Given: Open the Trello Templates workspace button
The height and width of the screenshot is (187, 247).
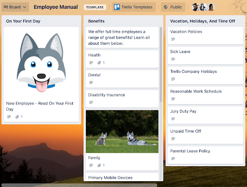Looking at the screenshot, I should click(x=134, y=7).
